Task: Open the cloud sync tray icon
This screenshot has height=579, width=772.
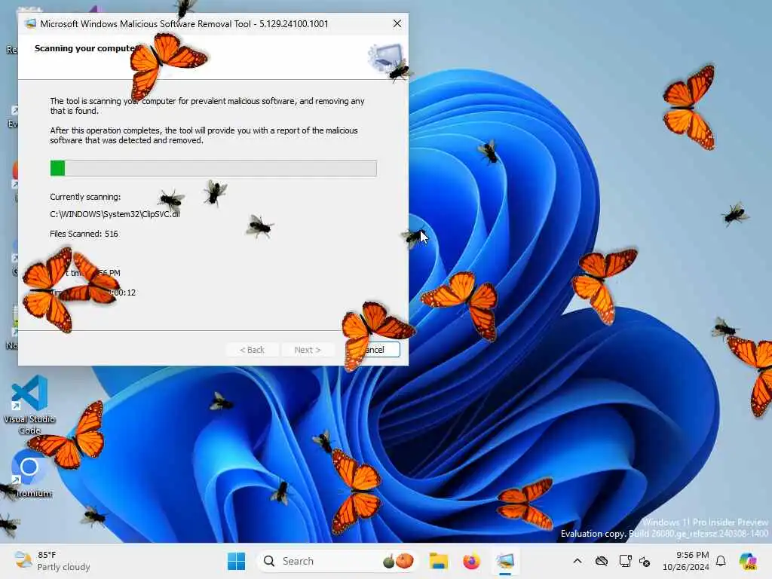Action: coord(601,561)
